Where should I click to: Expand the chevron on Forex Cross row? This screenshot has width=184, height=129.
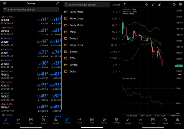(119, 18)
